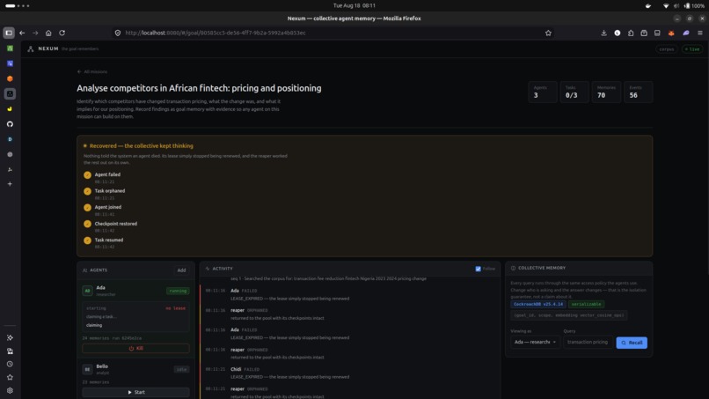Screen dimensions: 709x399
Task: Open the grey circle sidebar tab
Action: [x=10, y=154]
